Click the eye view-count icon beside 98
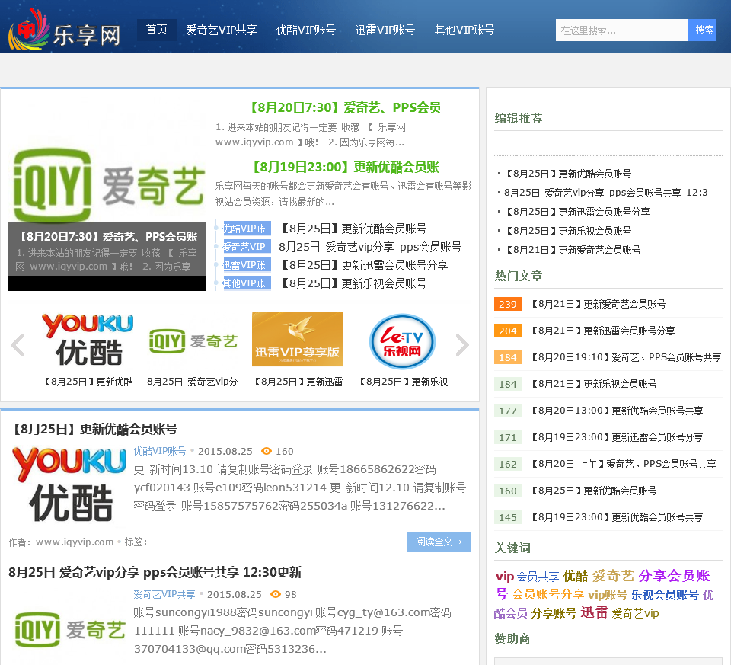The width and height of the screenshot is (731, 665). click(x=276, y=594)
